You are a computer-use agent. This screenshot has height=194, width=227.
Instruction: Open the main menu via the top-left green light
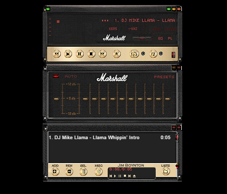[x=48, y=9]
